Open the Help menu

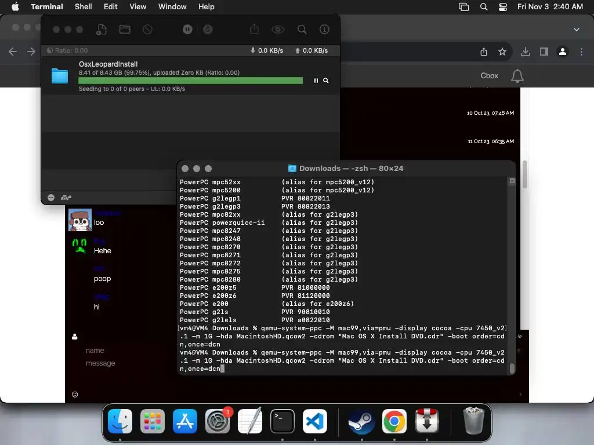click(x=207, y=7)
